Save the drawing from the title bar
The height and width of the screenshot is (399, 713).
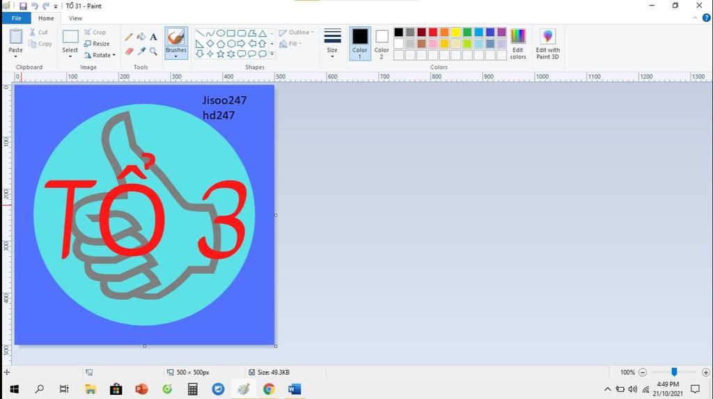[x=23, y=6]
